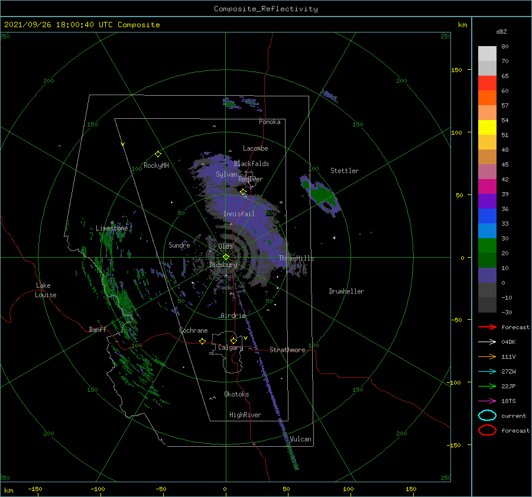532x497 pixels.
Task: Click the Innisfail label on map
Action: [x=239, y=214]
